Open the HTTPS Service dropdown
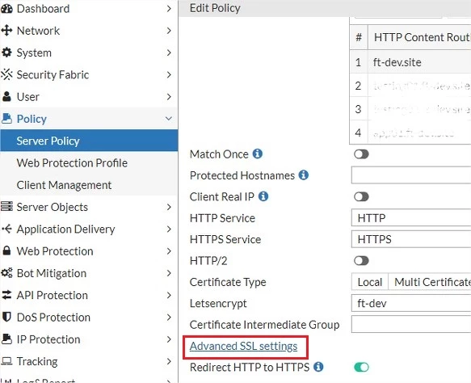 coord(411,239)
